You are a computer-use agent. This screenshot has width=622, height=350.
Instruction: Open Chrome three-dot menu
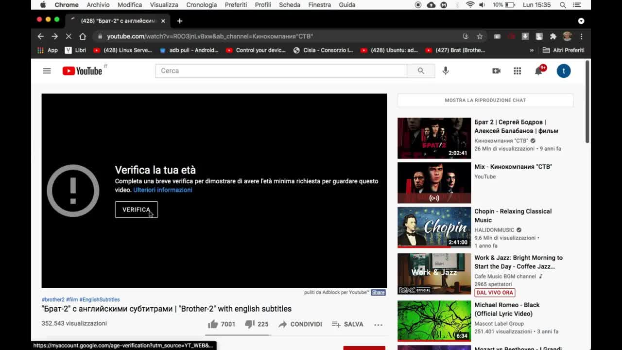pos(581,36)
